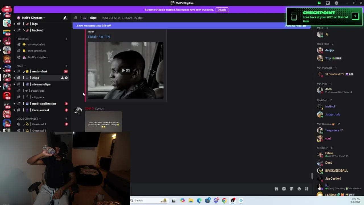Open the TikTok · F A I T H link
Screen dimensions: 364x205
point(99,37)
